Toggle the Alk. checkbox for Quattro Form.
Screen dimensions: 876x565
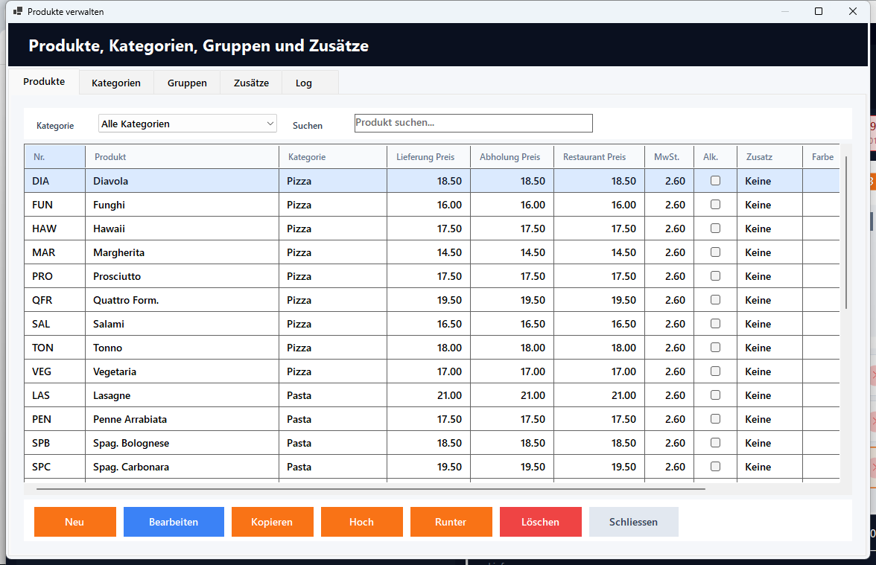[x=715, y=300]
